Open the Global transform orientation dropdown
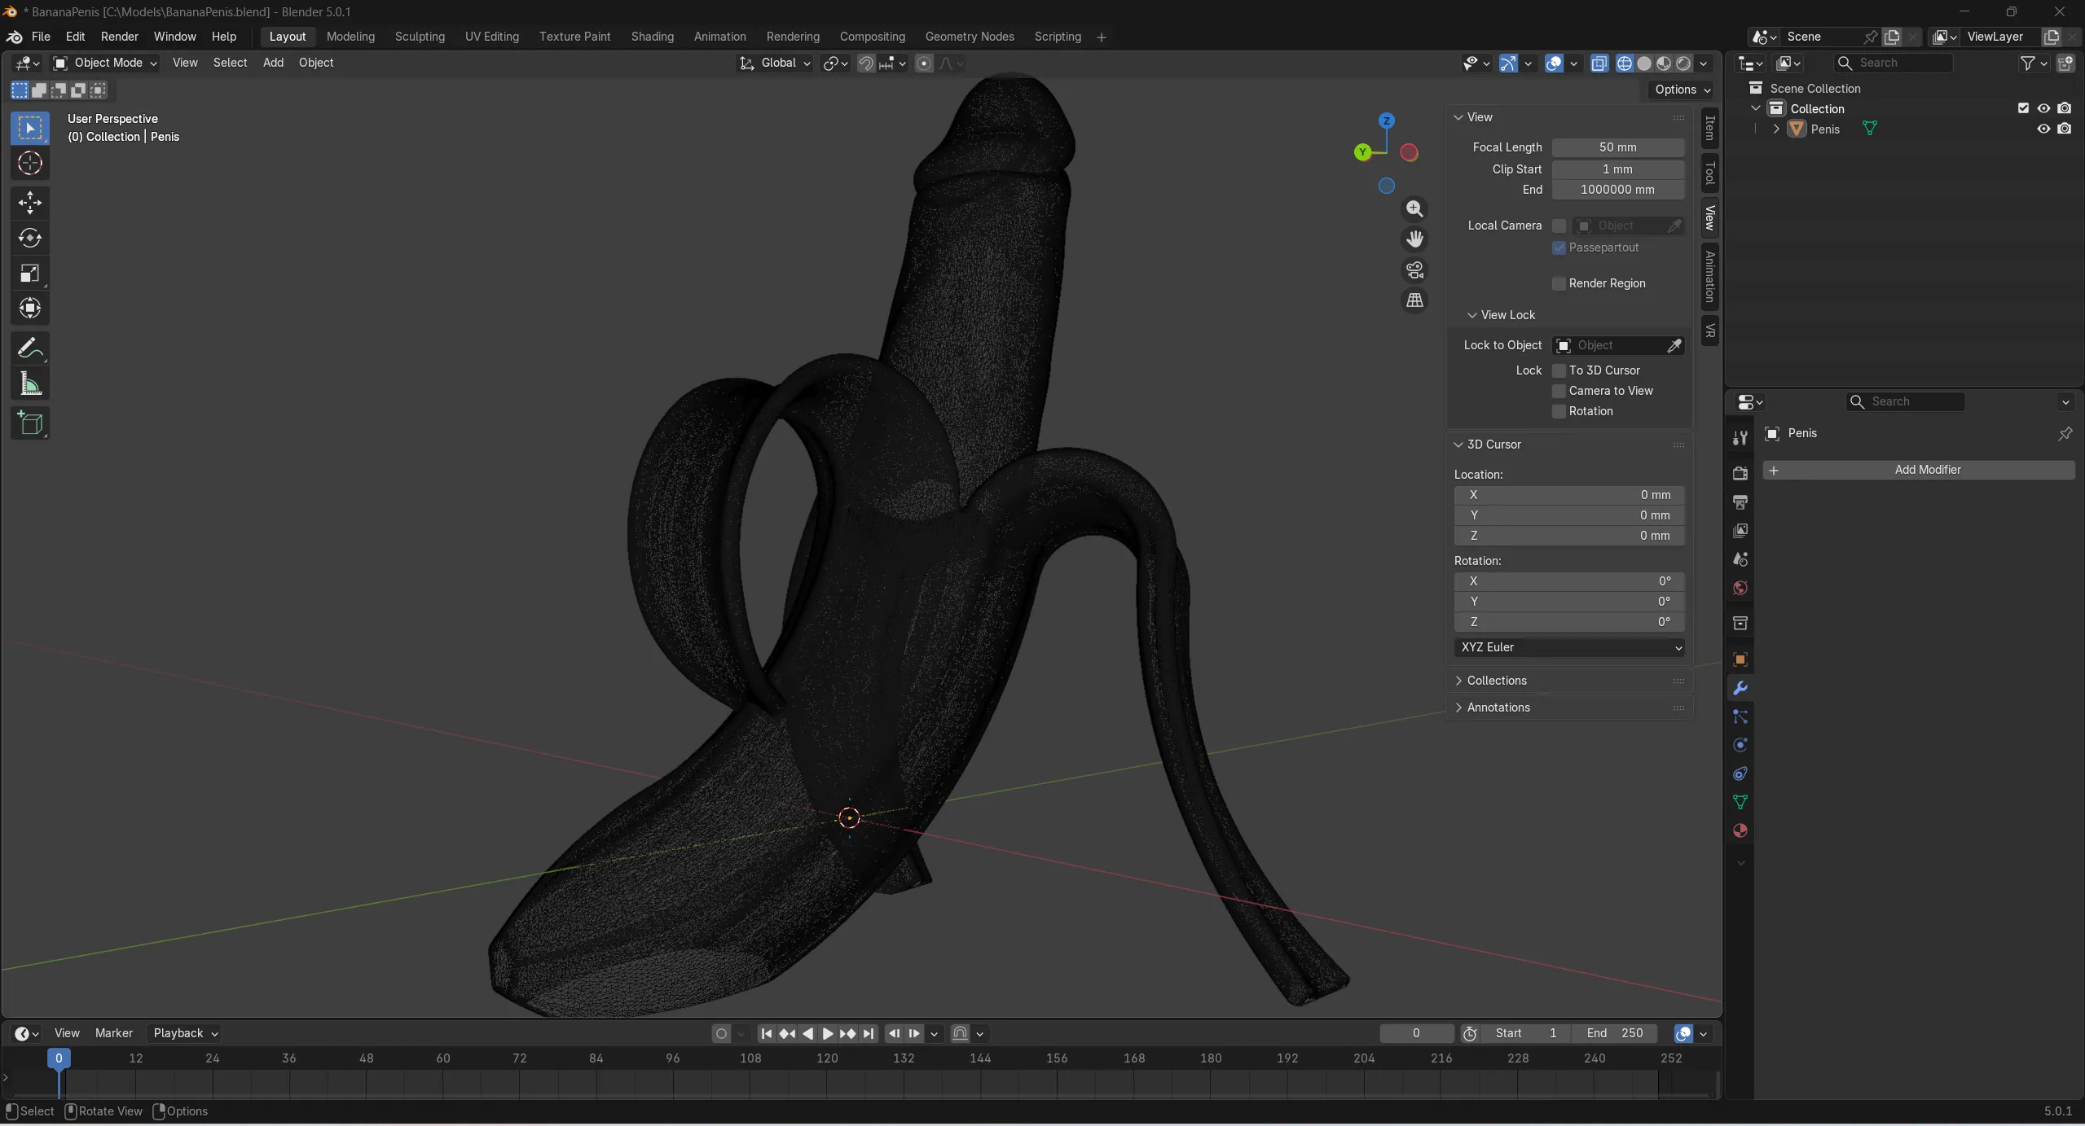This screenshot has width=2085, height=1126. [775, 63]
